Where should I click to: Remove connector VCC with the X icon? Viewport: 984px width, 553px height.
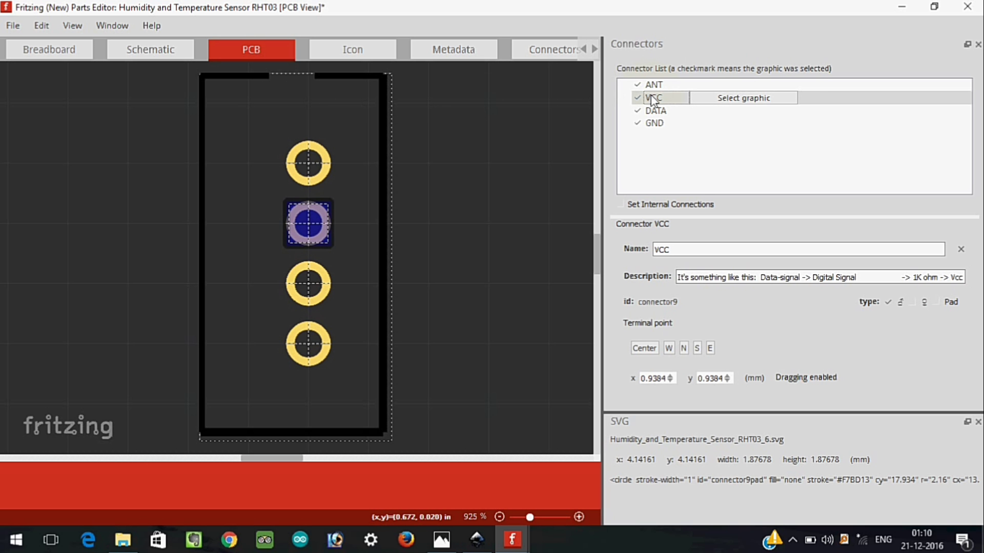(961, 249)
